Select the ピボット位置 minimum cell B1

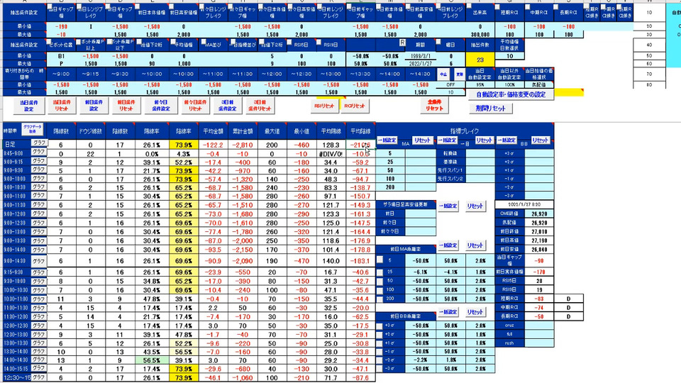[x=61, y=56]
